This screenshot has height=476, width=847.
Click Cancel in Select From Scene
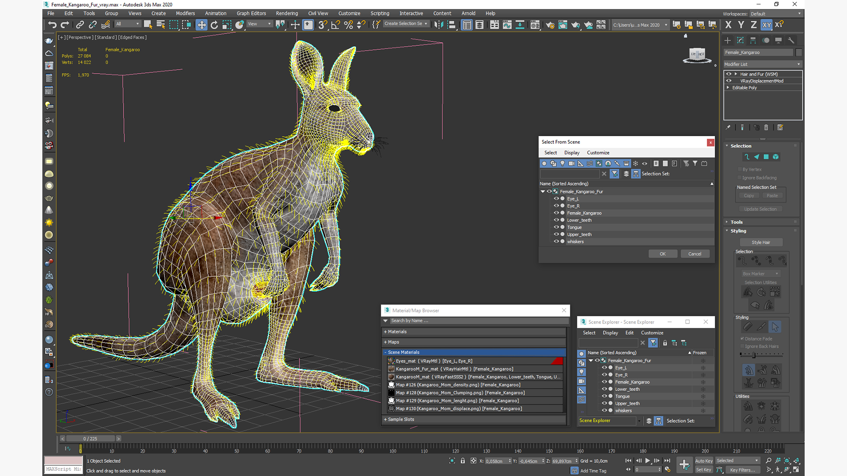tap(695, 254)
